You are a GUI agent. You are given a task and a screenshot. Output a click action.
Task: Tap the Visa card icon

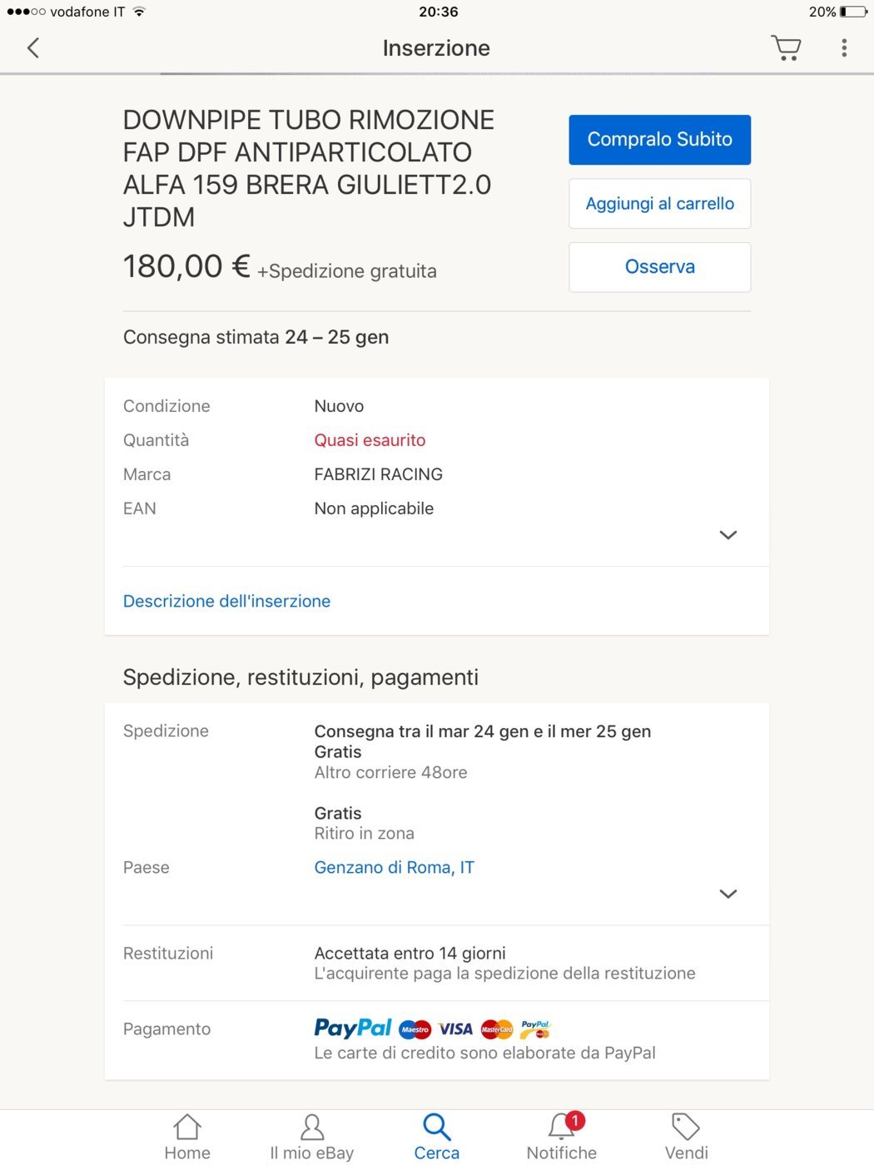[x=455, y=1029]
